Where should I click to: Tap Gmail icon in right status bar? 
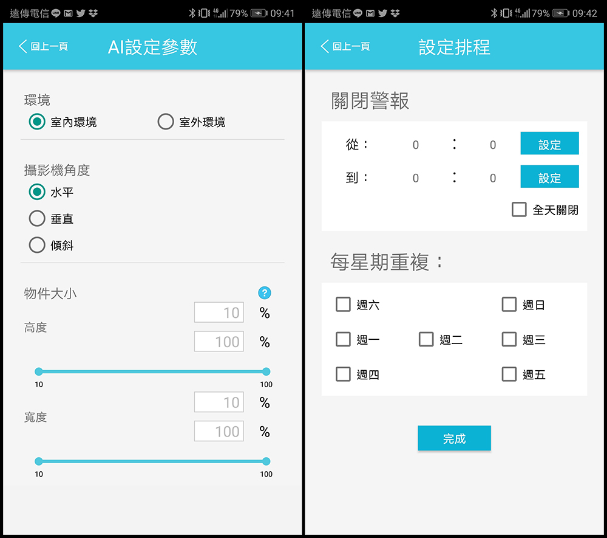370,13
